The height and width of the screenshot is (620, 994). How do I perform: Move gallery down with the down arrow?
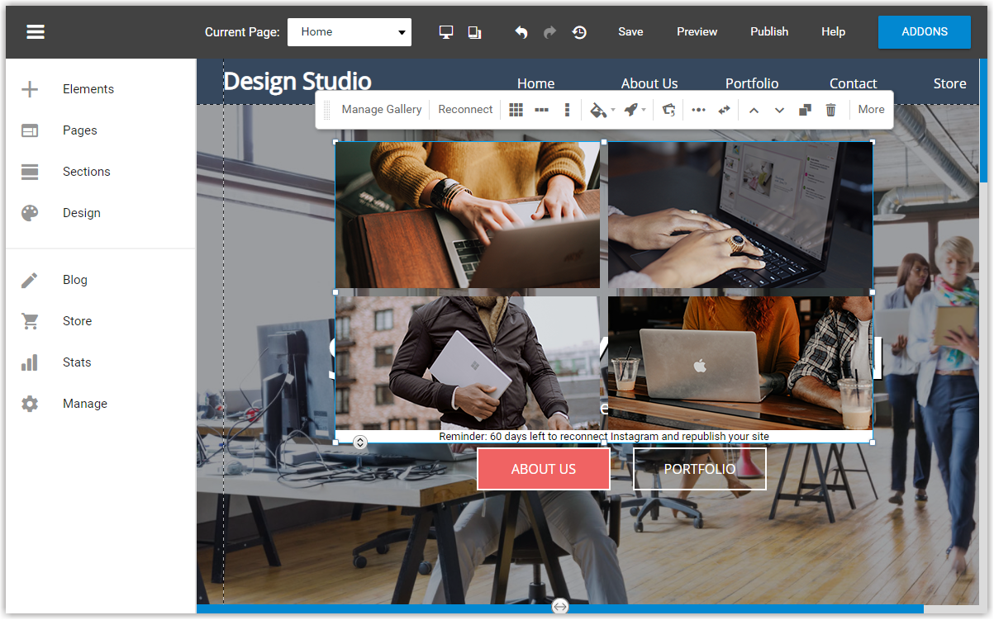pyautogui.click(x=779, y=110)
